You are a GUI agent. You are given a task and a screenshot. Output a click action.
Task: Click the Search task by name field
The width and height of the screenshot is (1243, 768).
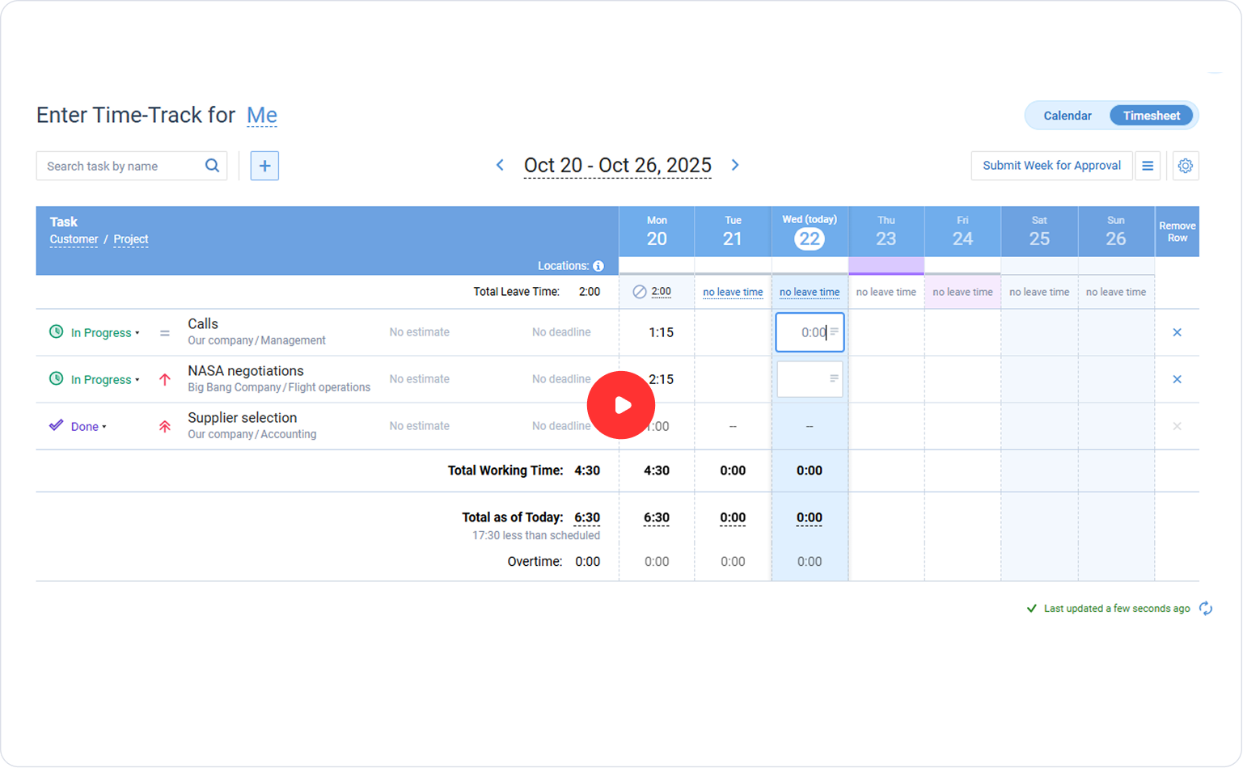tap(121, 166)
